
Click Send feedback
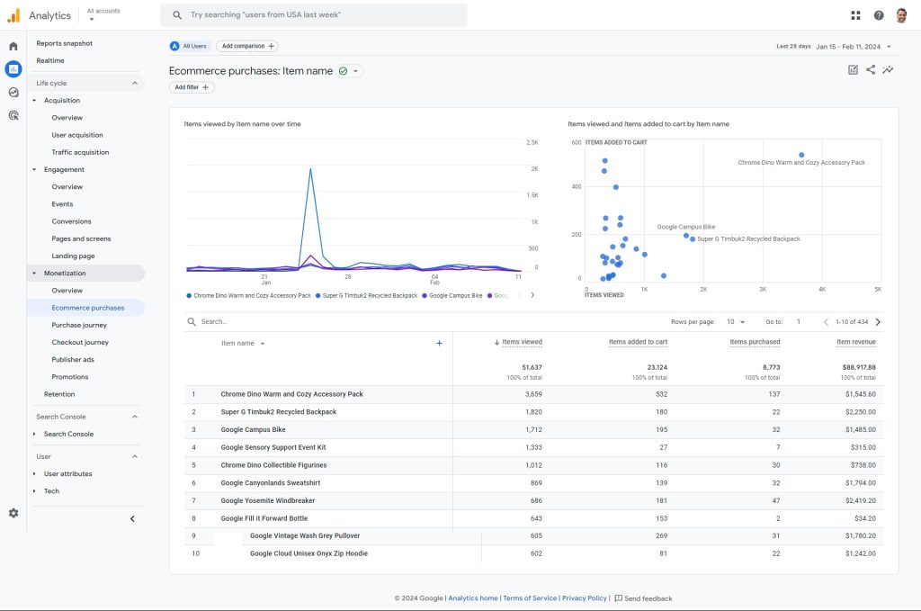click(x=643, y=598)
